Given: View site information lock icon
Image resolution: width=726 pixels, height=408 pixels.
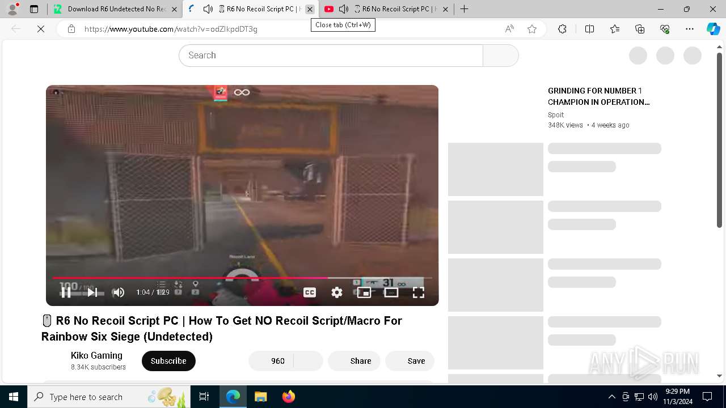Looking at the screenshot, I should click(71, 29).
